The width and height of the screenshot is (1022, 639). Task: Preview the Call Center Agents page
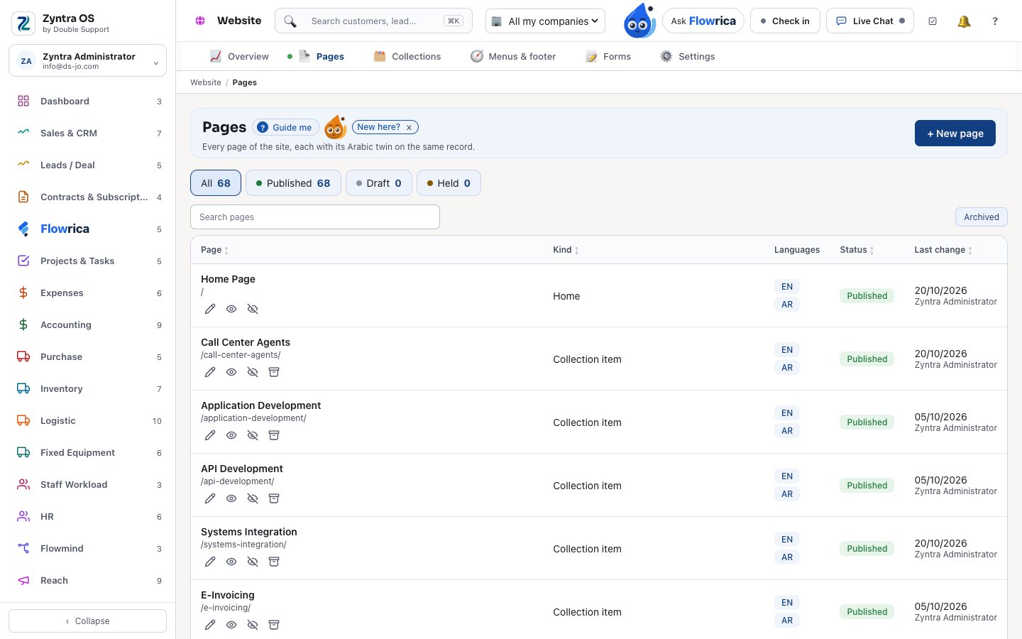tap(231, 372)
